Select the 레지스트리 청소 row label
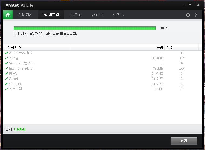The height and width of the screenshot is (150, 205). tap(21, 53)
